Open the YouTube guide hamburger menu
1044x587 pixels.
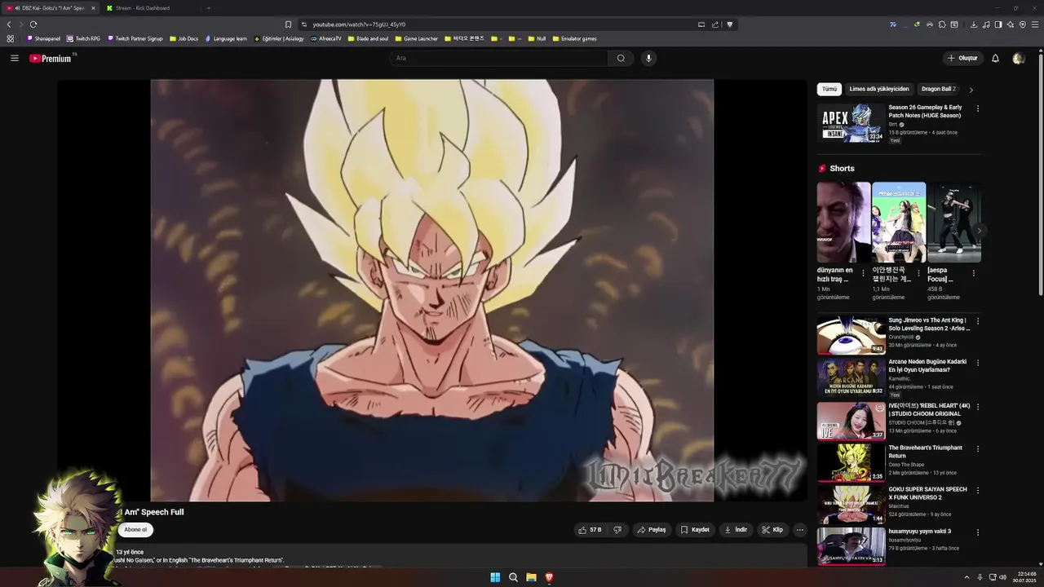tap(15, 58)
